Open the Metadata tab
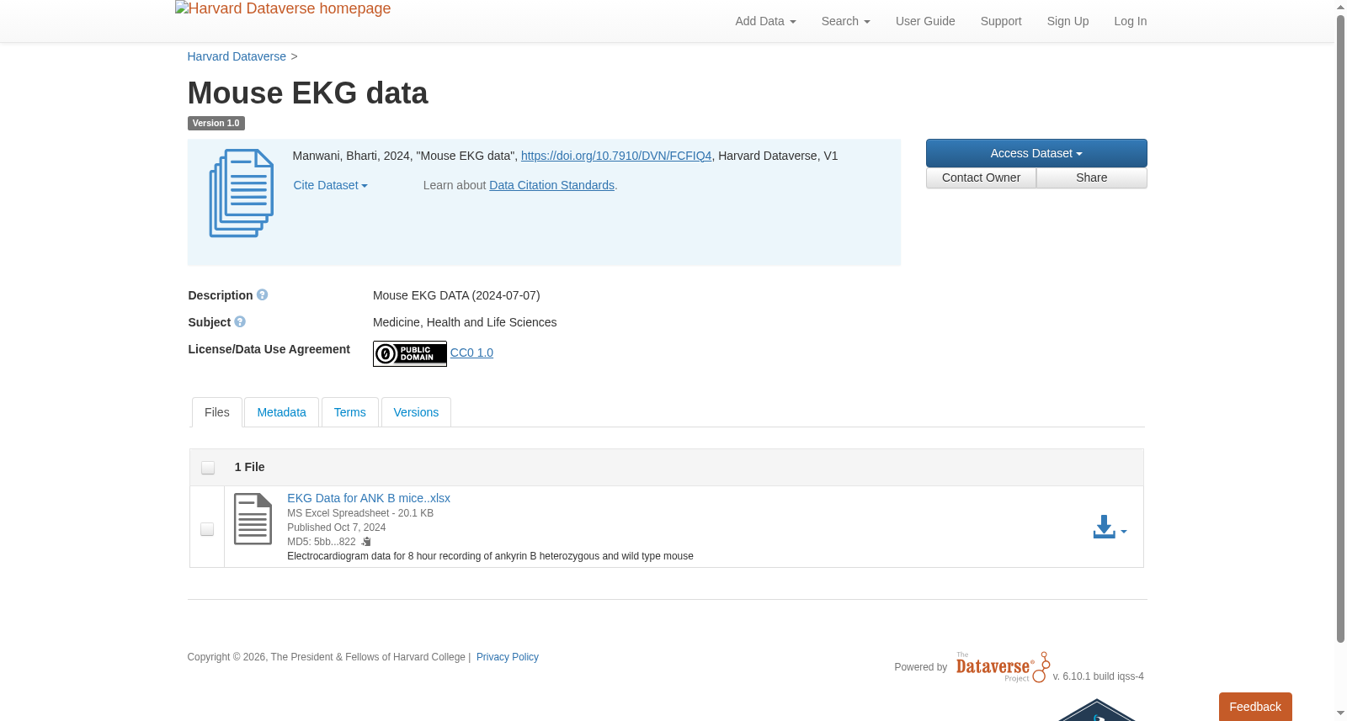Viewport: 1347px width, 721px height. (x=281, y=412)
